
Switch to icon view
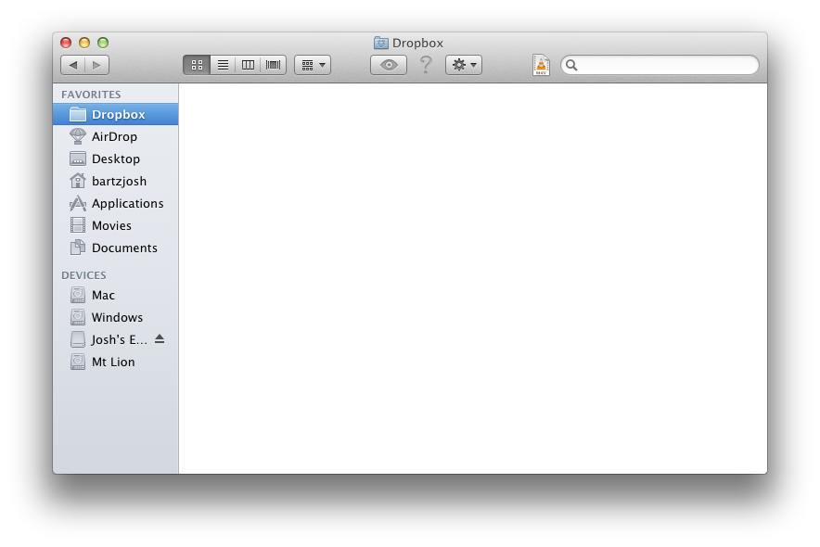[x=197, y=65]
